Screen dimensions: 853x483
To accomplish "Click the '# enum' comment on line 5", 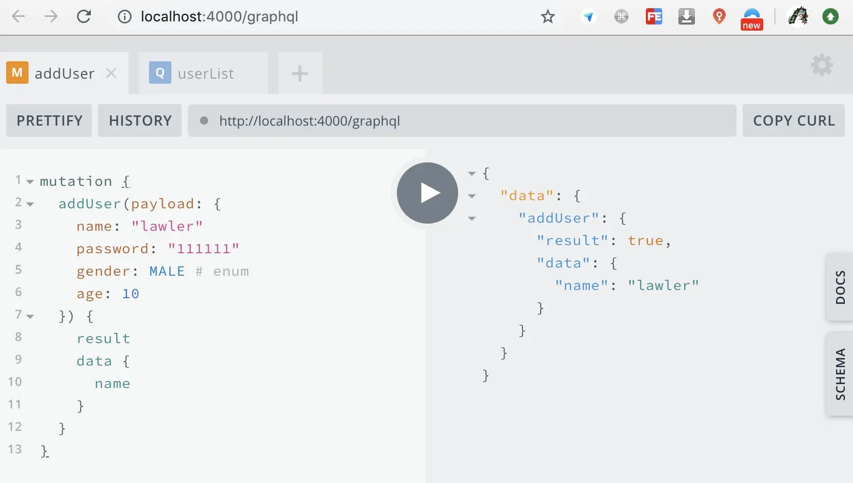I will pyautogui.click(x=222, y=271).
